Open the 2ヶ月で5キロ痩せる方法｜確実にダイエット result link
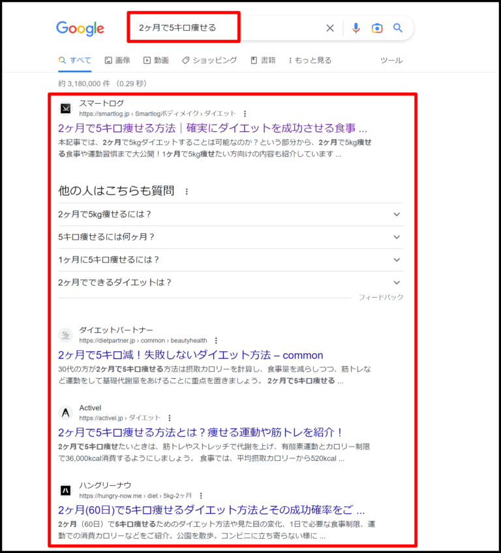This screenshot has width=501, height=553. click(x=213, y=128)
